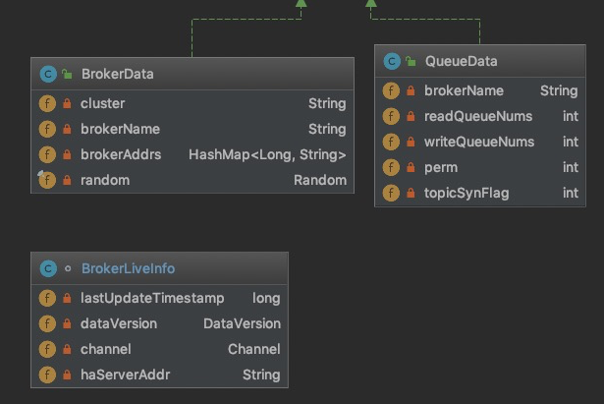Click the field icon of haServerAddr
The height and width of the screenshot is (404, 604).
pos(47,375)
